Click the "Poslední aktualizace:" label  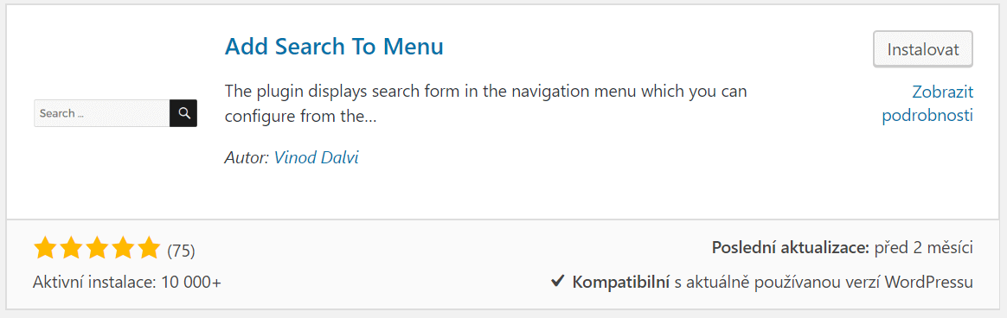point(791,247)
